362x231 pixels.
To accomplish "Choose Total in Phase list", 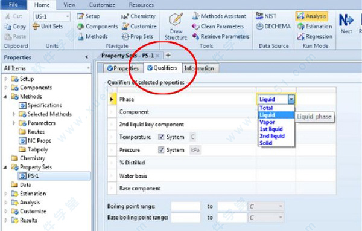I will tap(276, 108).
